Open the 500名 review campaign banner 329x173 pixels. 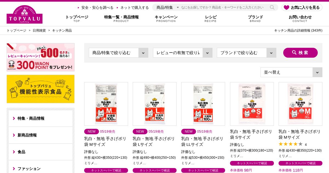(x=41, y=57)
